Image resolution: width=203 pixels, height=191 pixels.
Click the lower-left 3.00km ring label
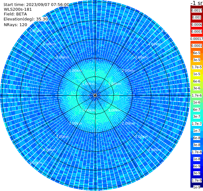62,137
